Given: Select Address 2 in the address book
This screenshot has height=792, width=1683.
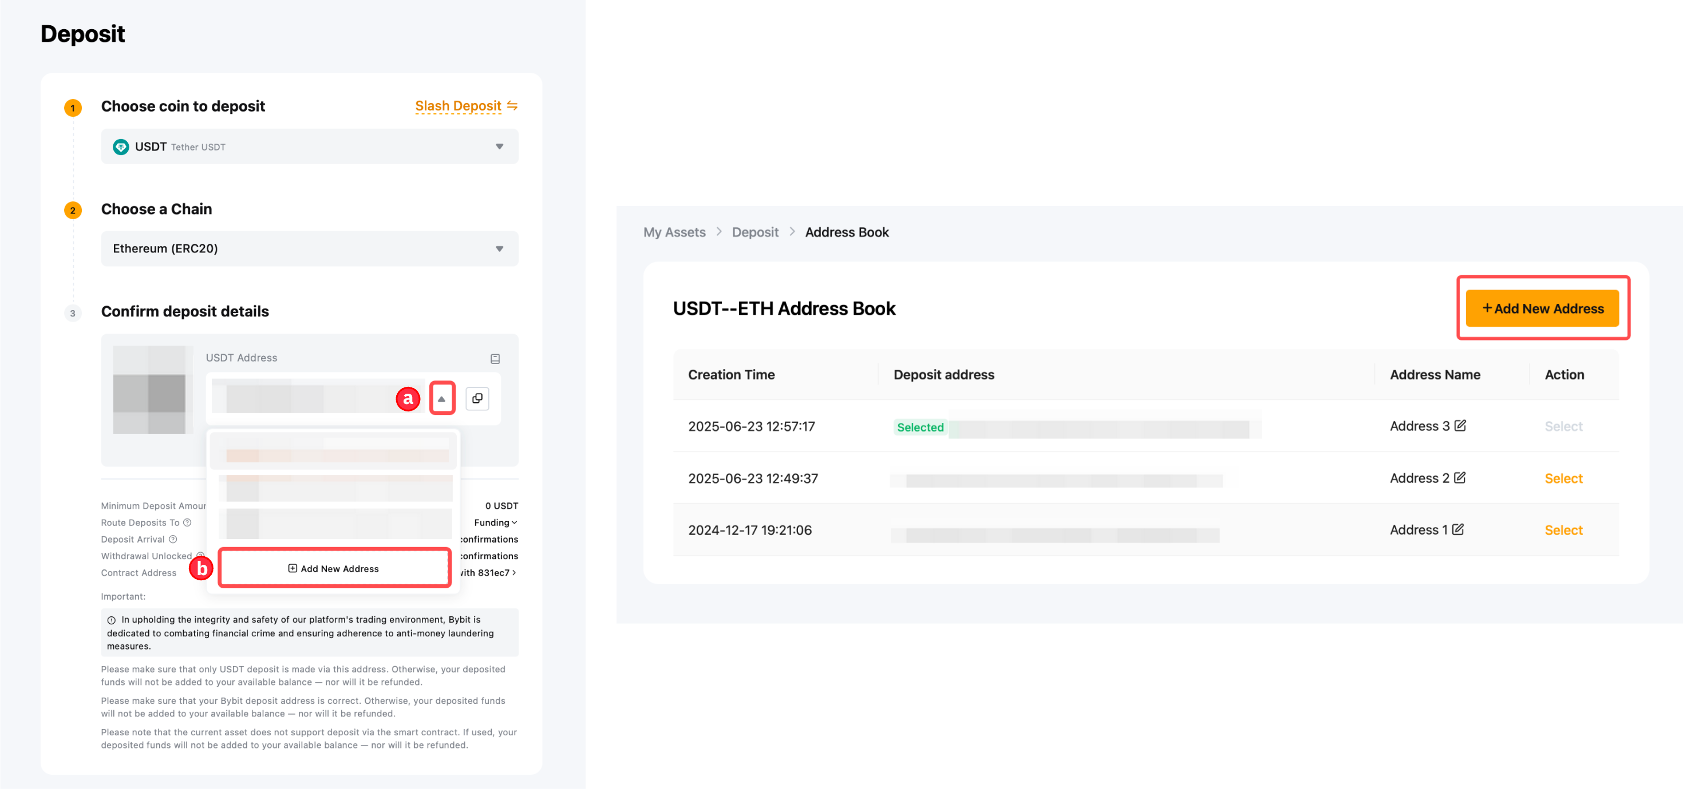Looking at the screenshot, I should [x=1563, y=478].
